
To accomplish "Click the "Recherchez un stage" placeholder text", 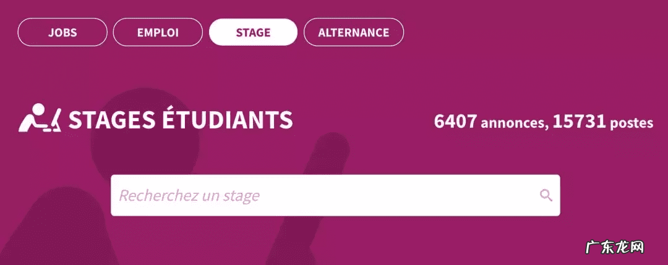I will click(189, 196).
